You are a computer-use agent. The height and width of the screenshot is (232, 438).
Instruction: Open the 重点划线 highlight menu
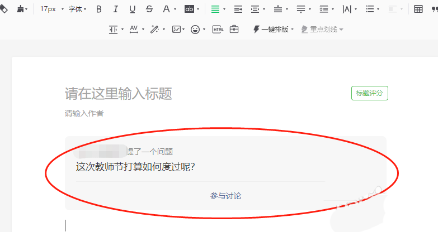pyautogui.click(x=322, y=29)
